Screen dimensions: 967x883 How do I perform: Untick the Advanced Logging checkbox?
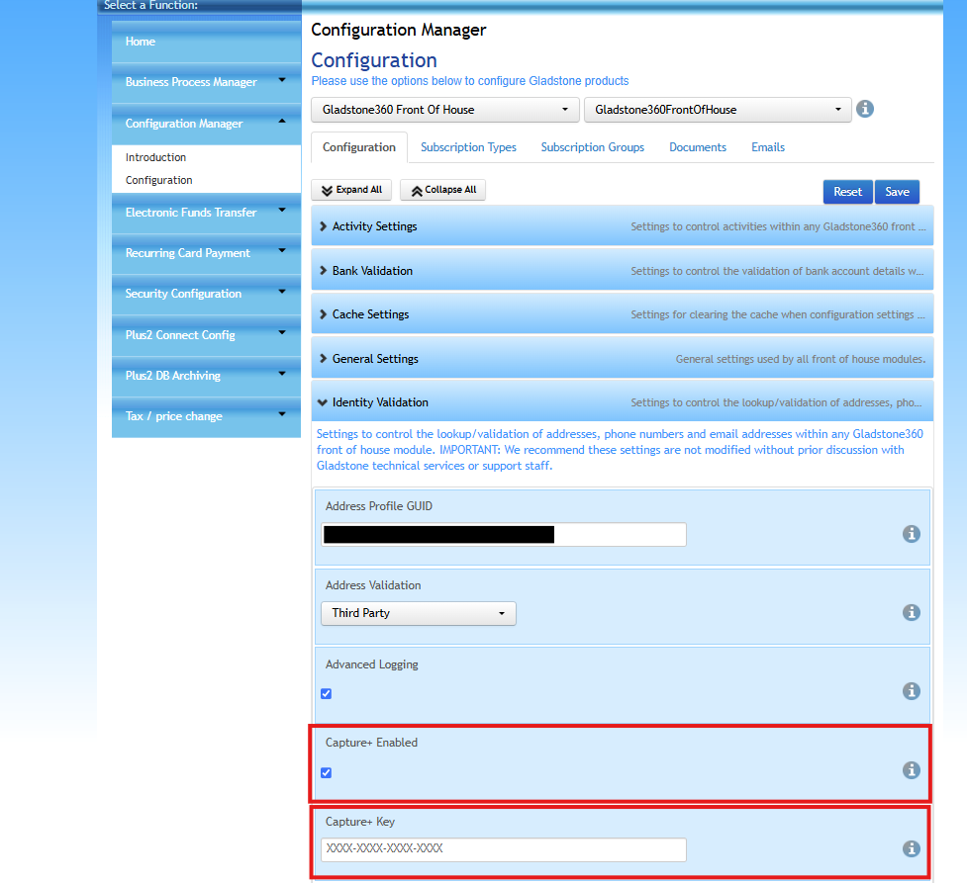[x=327, y=694]
